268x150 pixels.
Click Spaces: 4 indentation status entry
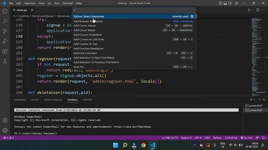(x=186, y=138)
